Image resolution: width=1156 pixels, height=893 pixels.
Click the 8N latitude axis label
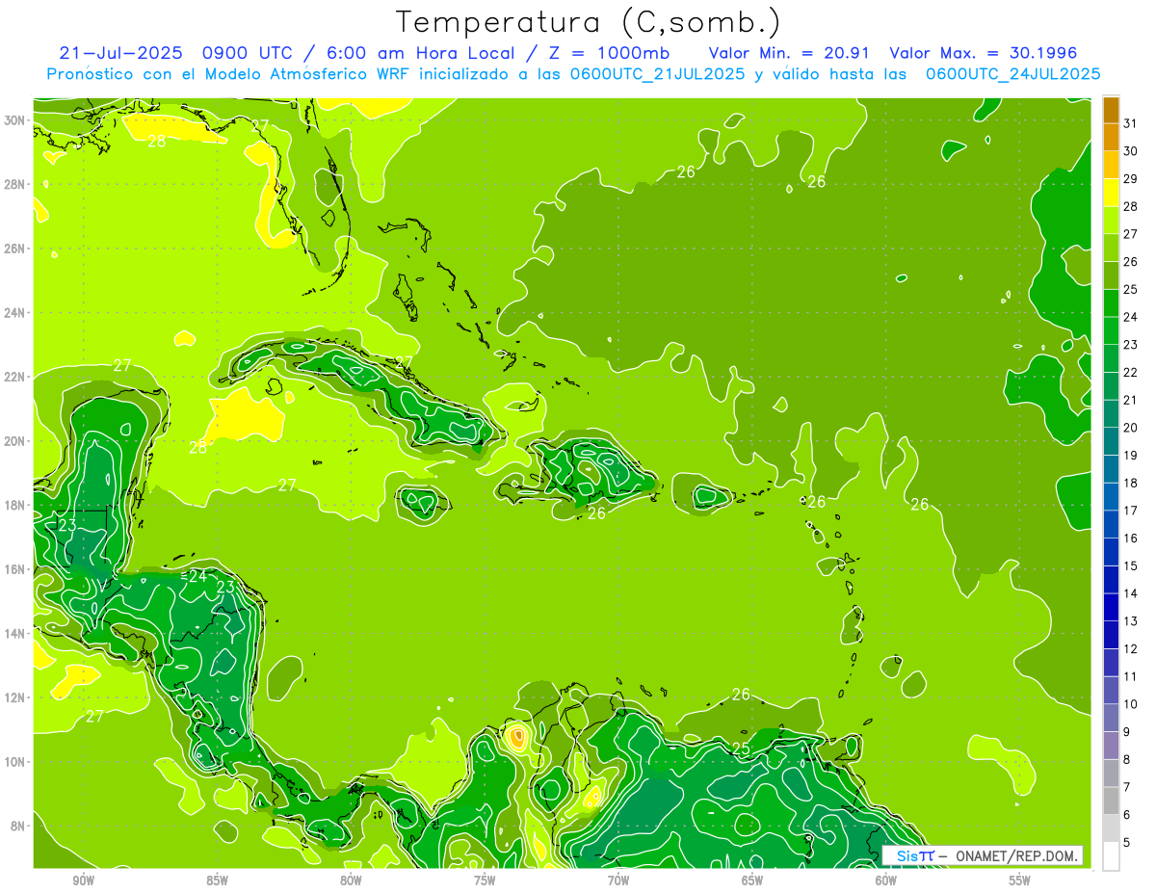19,827
